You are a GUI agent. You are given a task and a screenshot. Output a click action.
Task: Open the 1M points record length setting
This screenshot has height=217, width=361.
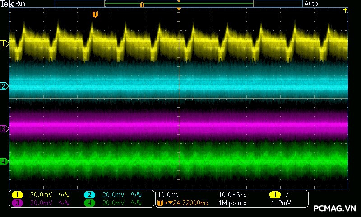point(232,203)
